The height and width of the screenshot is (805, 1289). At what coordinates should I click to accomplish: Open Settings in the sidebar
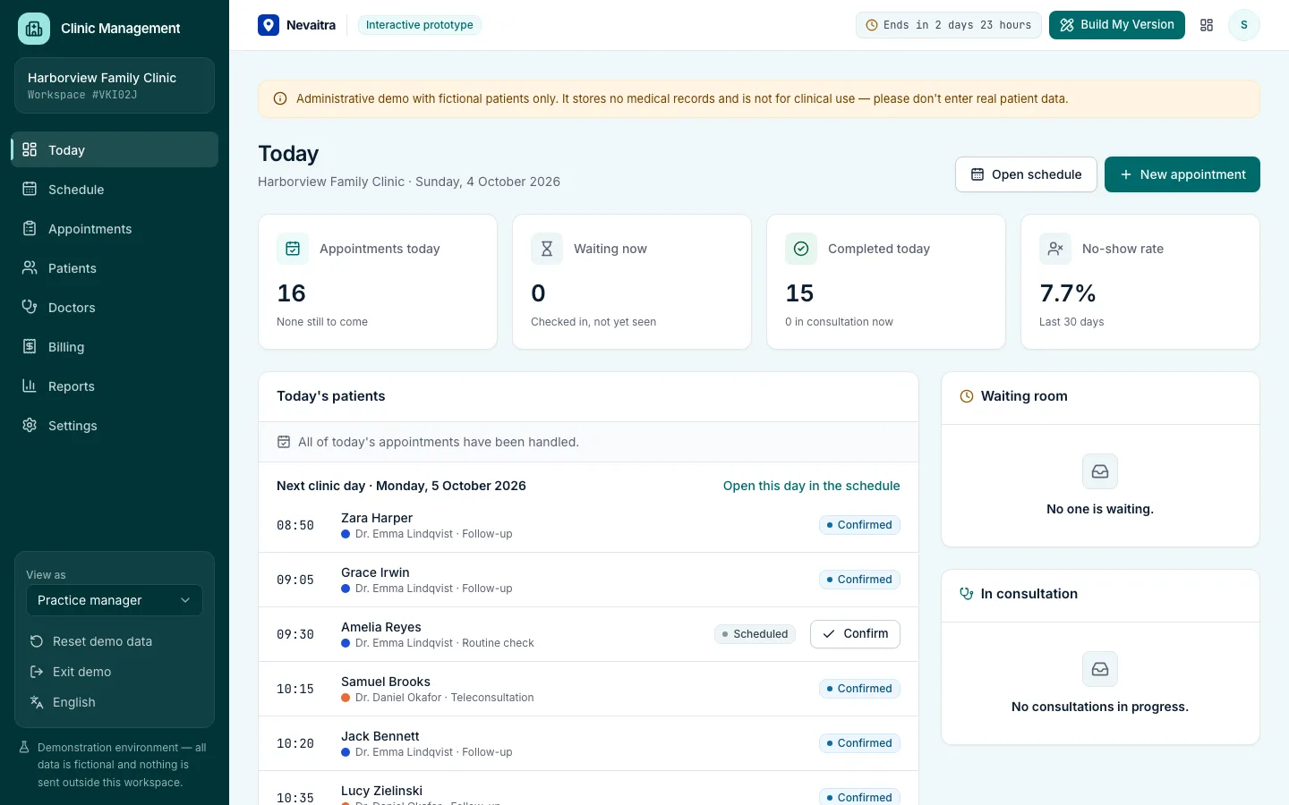tap(115, 425)
